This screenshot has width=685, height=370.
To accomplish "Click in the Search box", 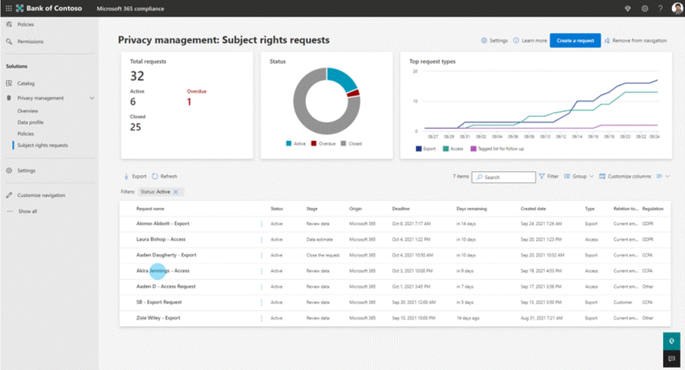I will [504, 177].
